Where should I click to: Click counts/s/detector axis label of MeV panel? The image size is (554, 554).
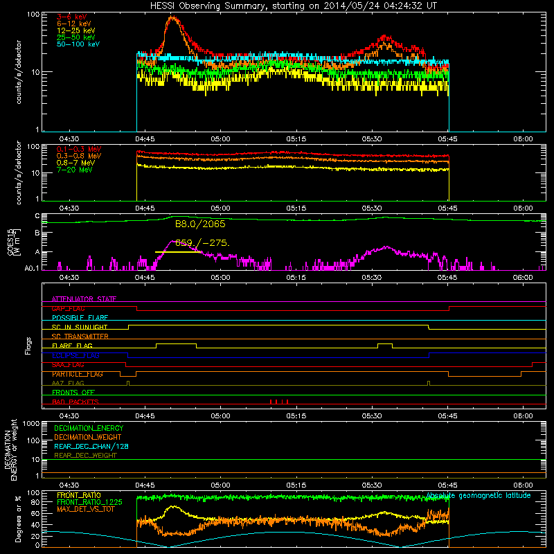point(19,172)
